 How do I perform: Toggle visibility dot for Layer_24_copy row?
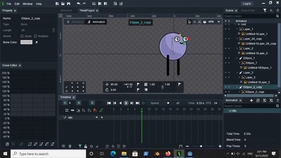(x=226, y=39)
